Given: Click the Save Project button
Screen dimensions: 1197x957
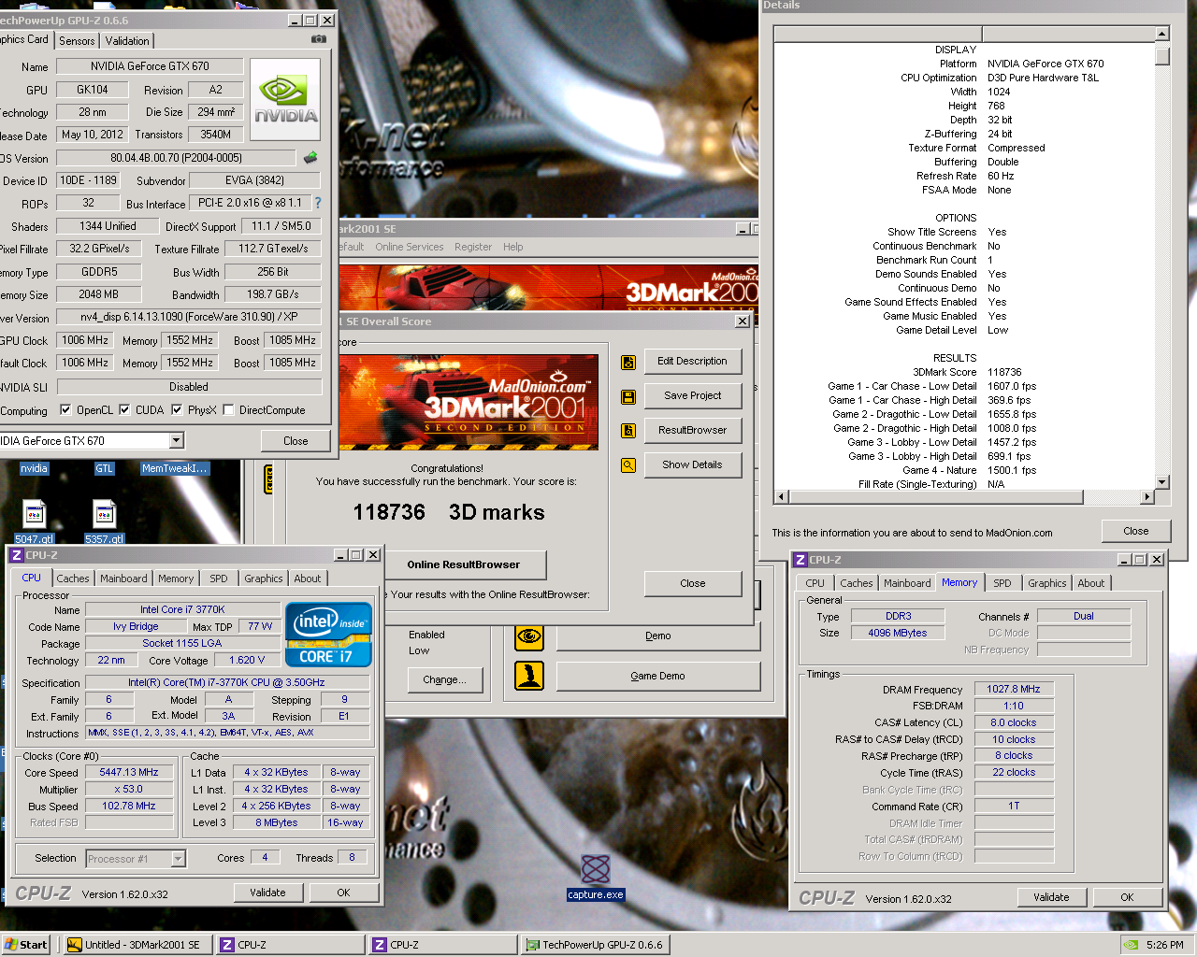Looking at the screenshot, I should click(692, 396).
